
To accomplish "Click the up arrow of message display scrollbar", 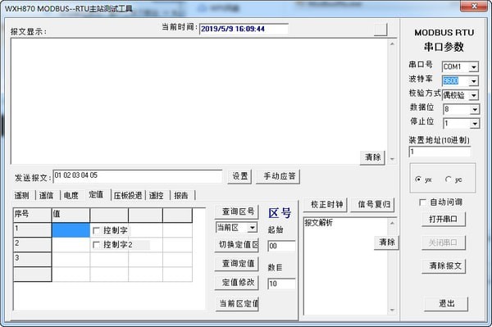I will click(x=392, y=44).
